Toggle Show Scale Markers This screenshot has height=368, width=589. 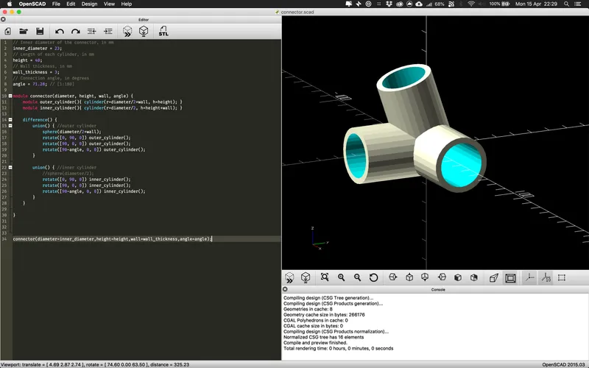[546, 278]
